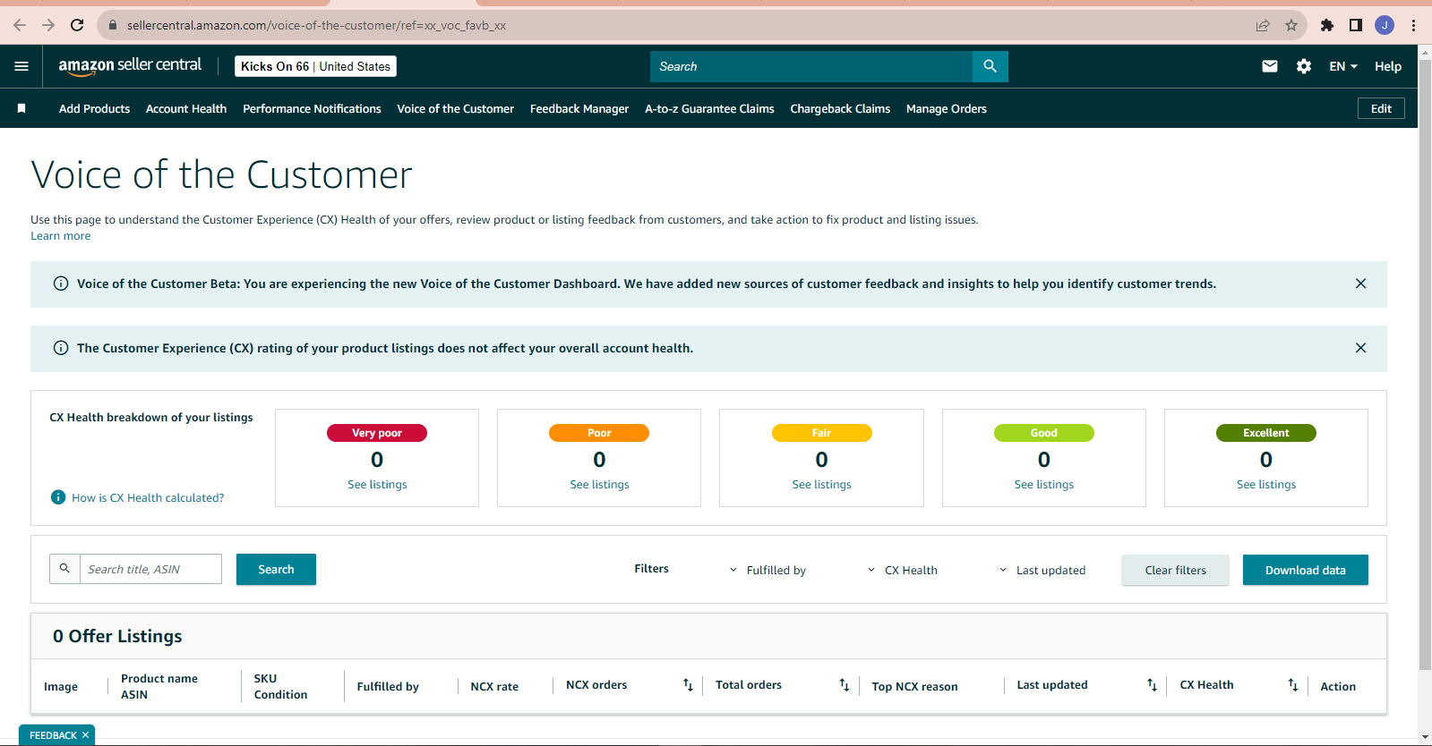Image resolution: width=1432 pixels, height=746 pixels.
Task: Sort by Last updated column arrows
Action: coord(1152,685)
